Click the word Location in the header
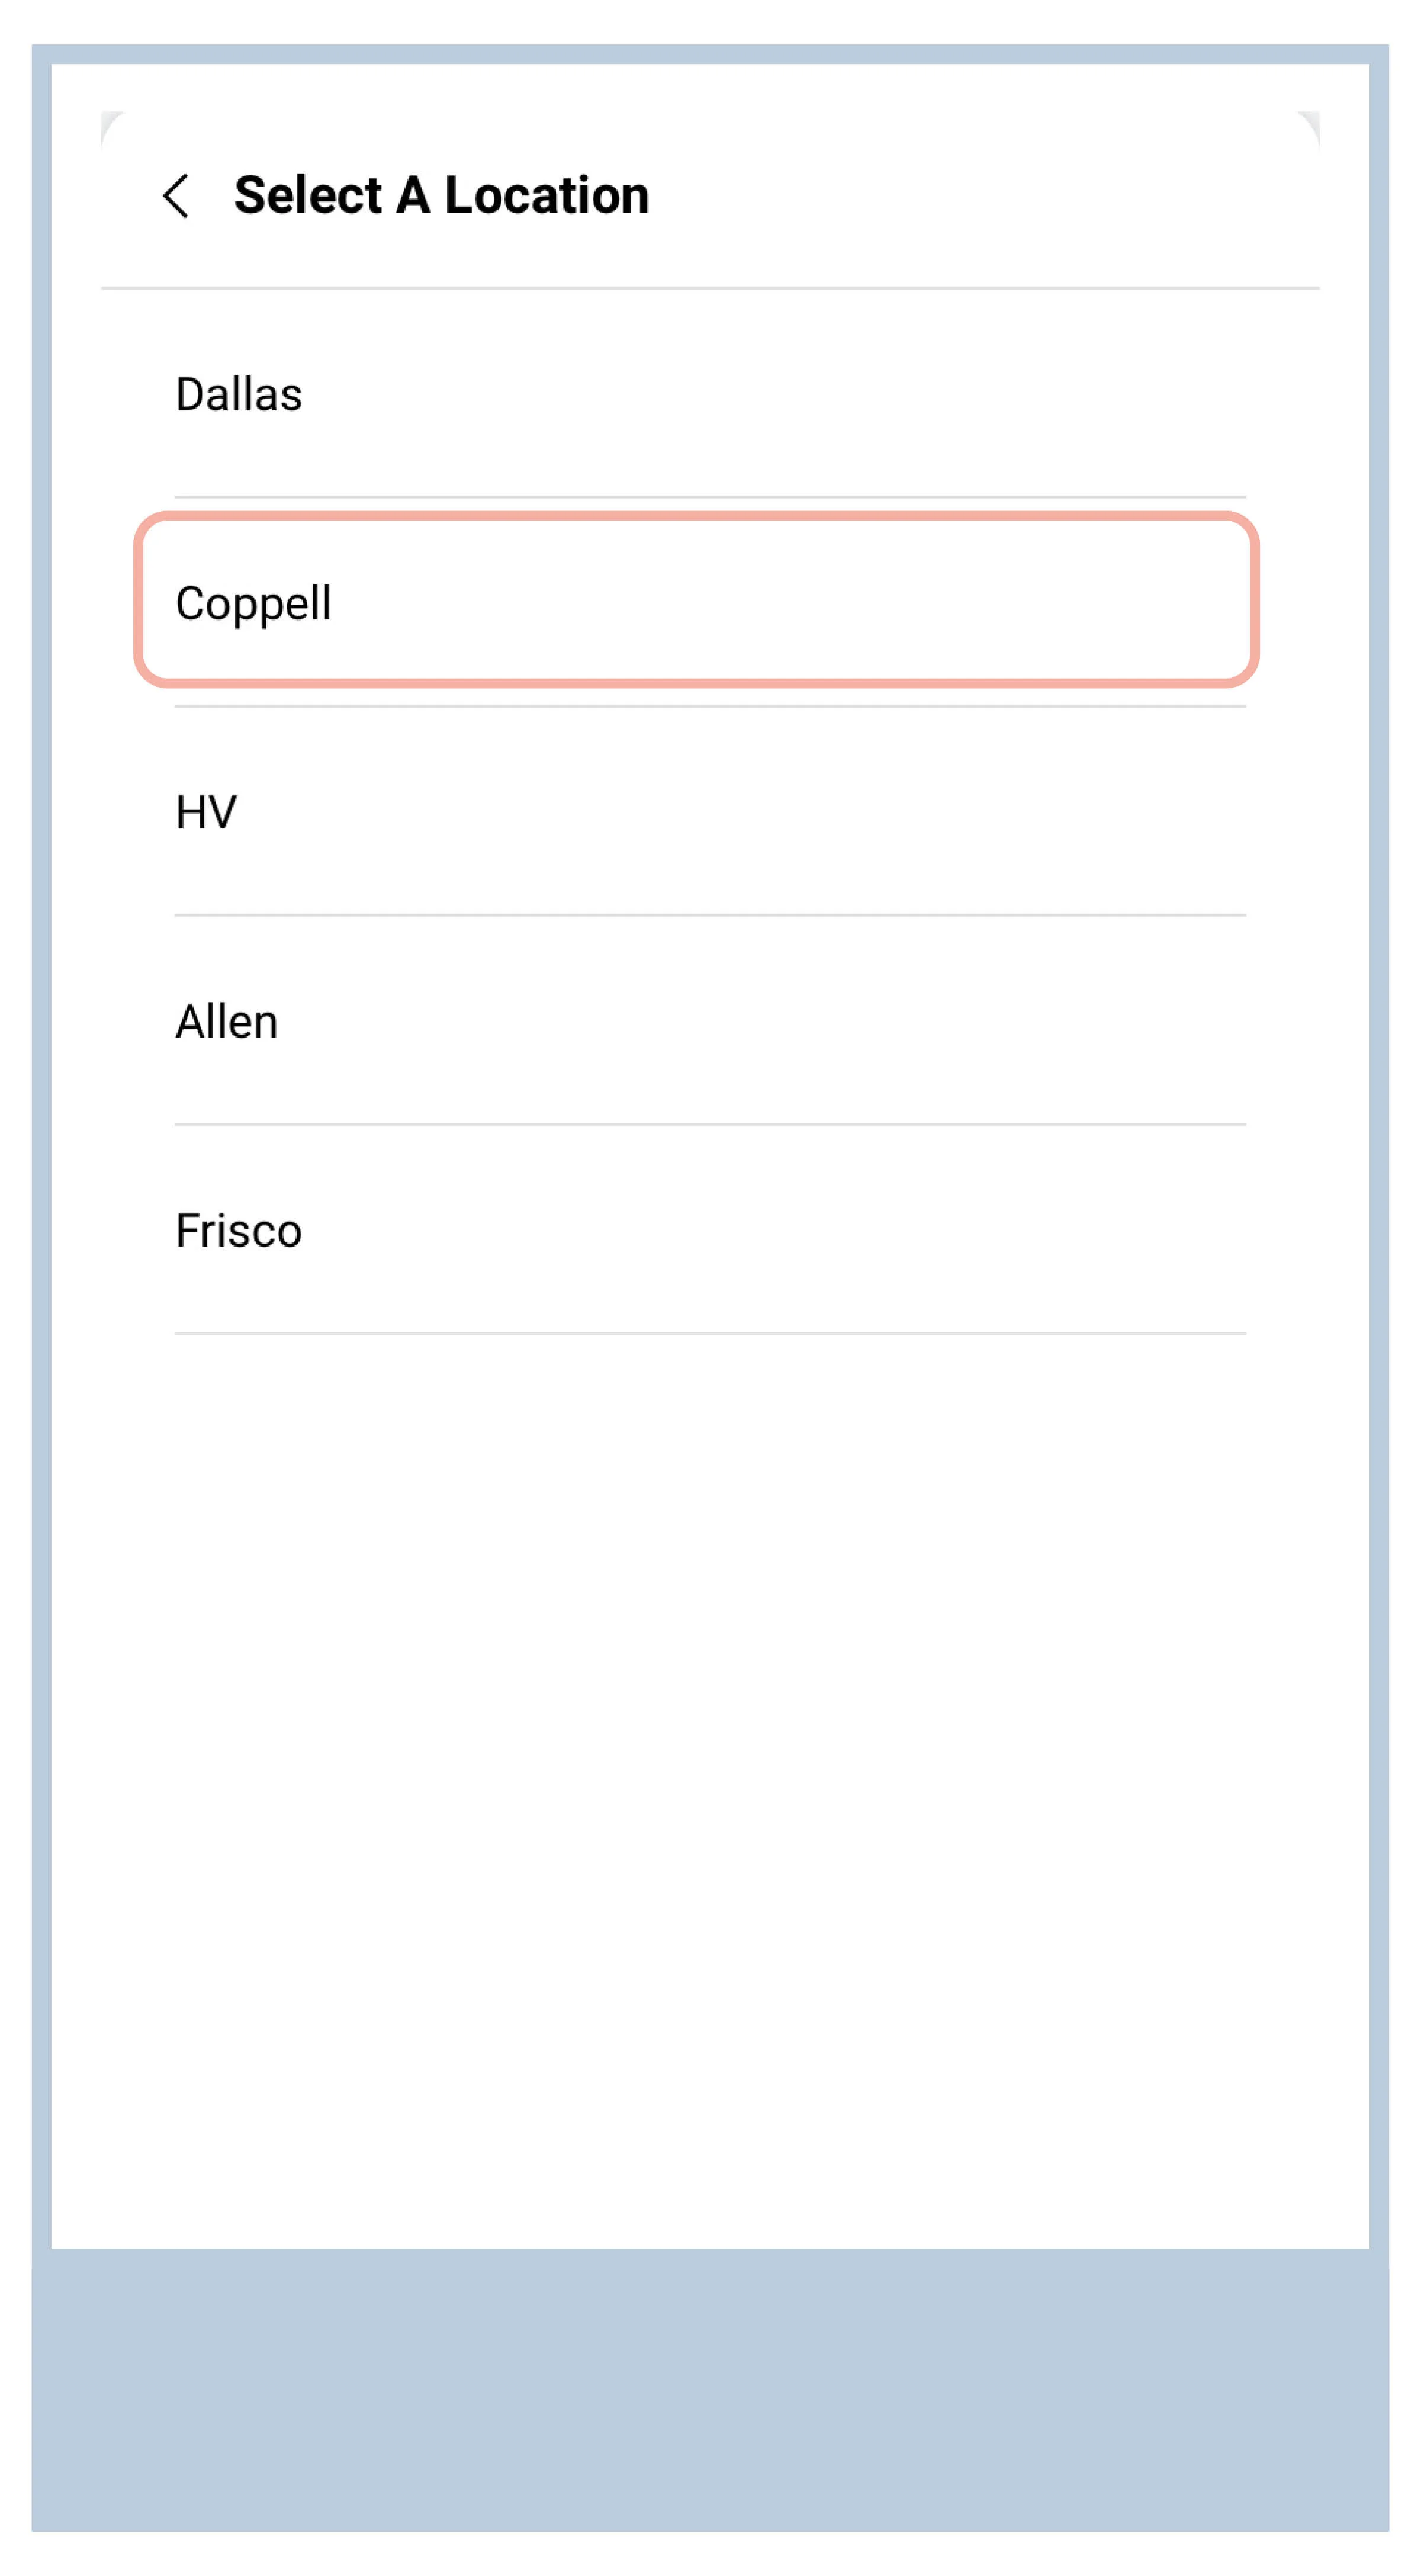Screen dimensions: 1421x2576 click(x=547, y=195)
